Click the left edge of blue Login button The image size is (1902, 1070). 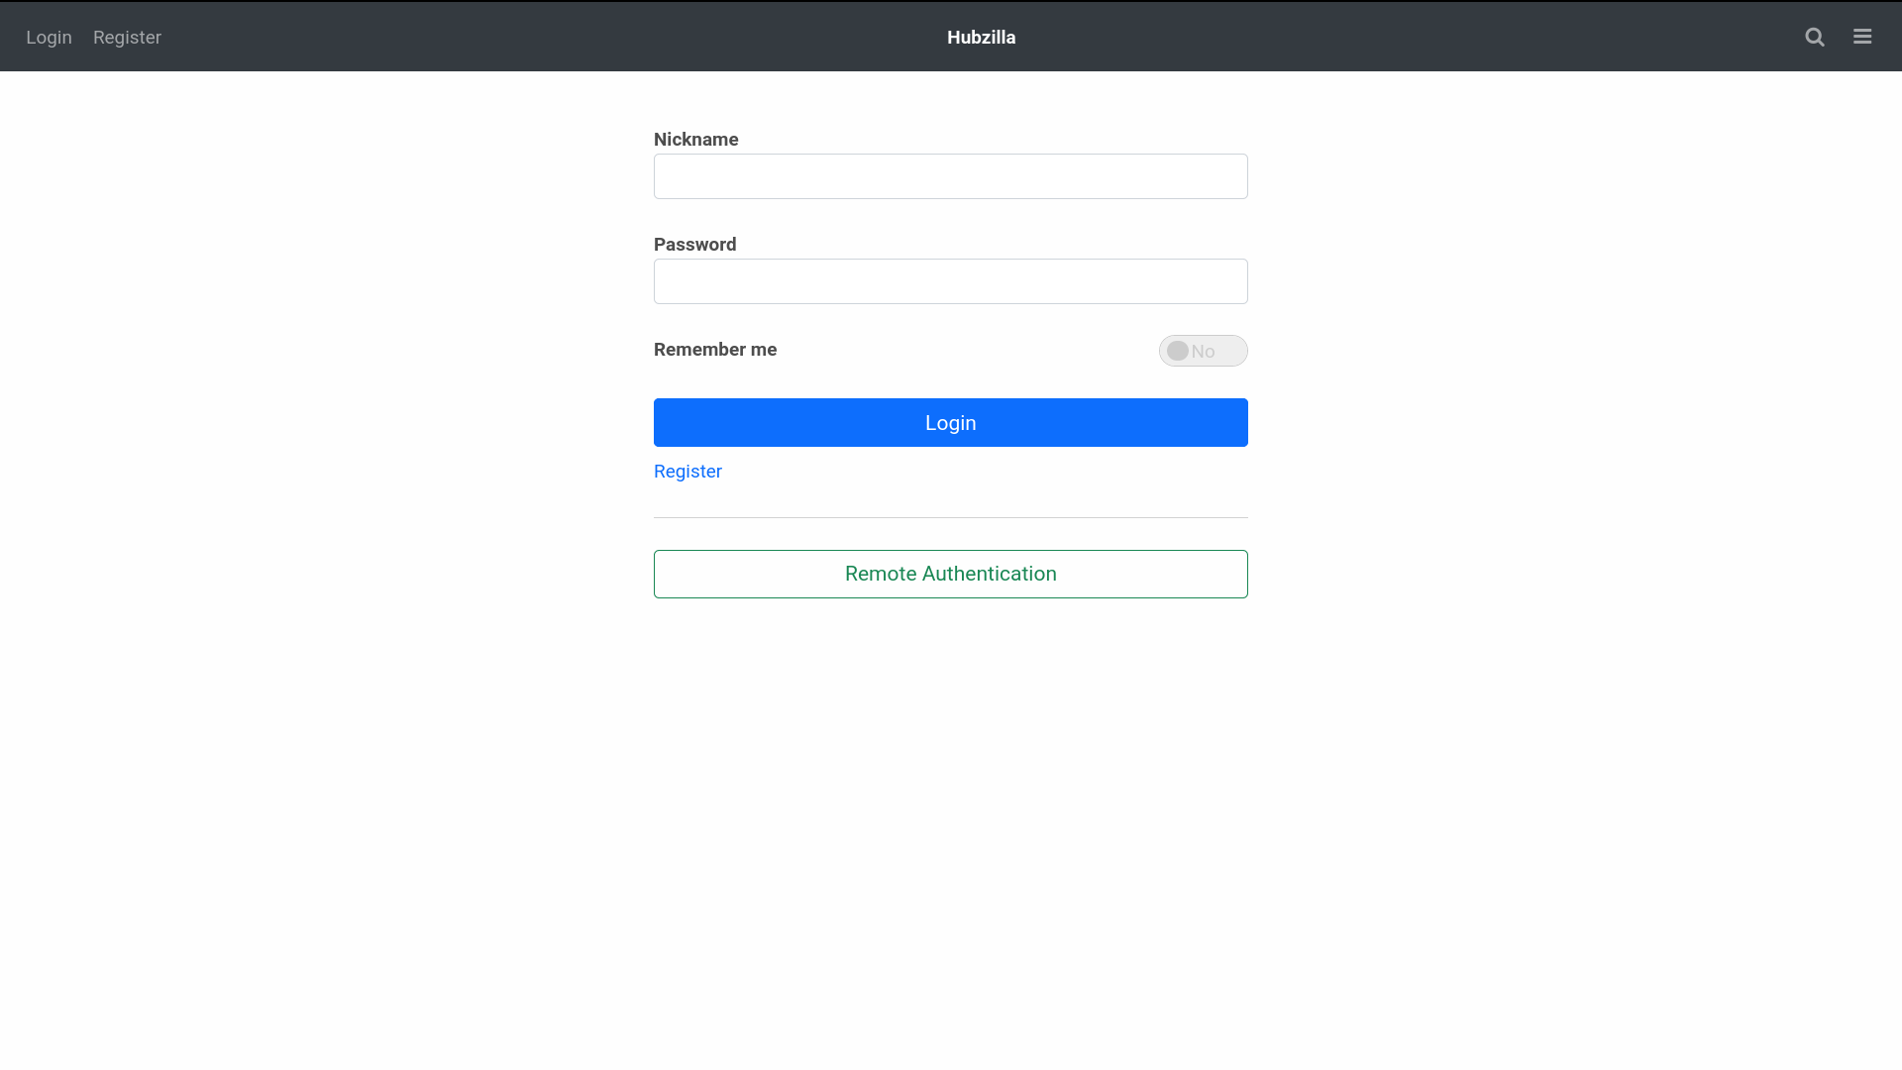666,423
